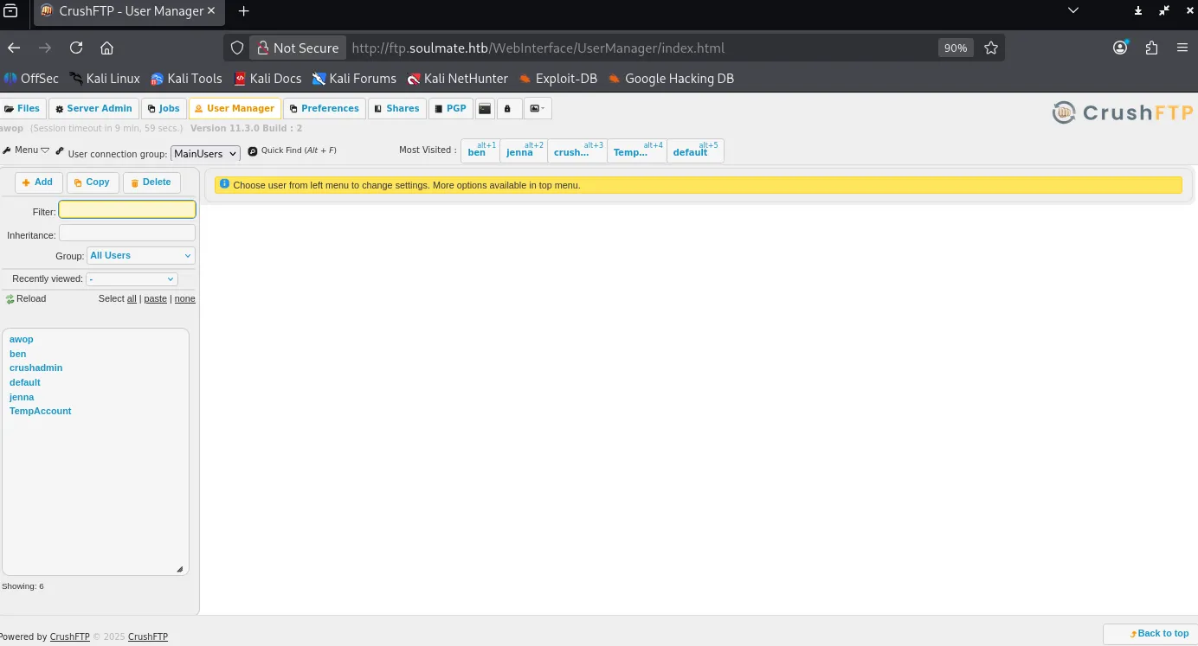Open most visited user jenna shortcut
Screen dimensions: 1198x646
coord(523,150)
